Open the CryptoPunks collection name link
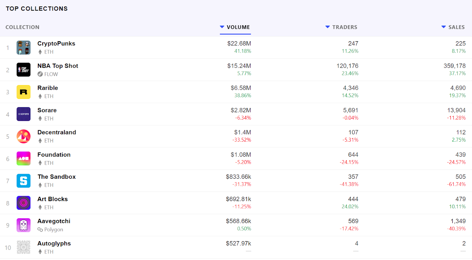The image size is (472, 260). coord(56,44)
